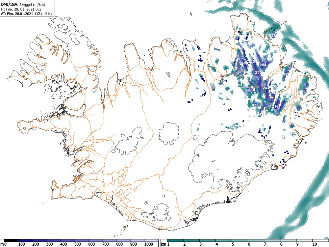Viewport: 329px width, 247px height.
Task: Click the darkest teal 1–2 km swatch
Action: click(x=175, y=240)
